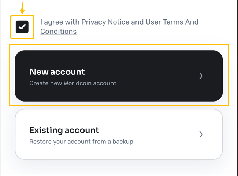The height and width of the screenshot is (176, 238).
Task: Click the white checkmark icon
Action: 22,27
